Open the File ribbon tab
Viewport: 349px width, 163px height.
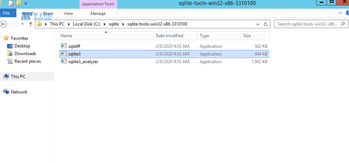click(6, 13)
